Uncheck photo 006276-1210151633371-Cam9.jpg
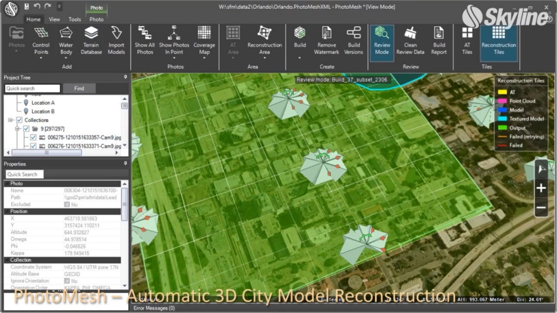The height and width of the screenshot is (313, 557). (x=33, y=146)
